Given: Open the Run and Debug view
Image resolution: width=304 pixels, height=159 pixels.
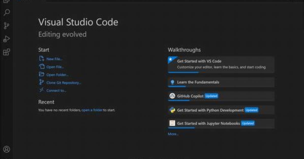Looking at the screenshot, I should (6, 39).
